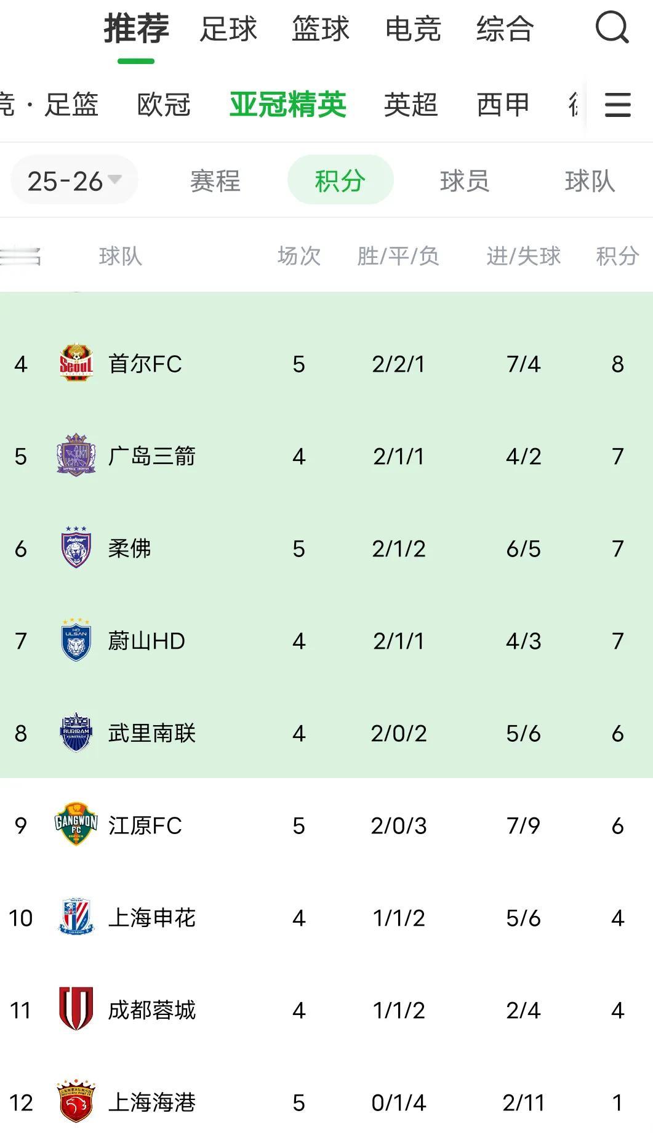
Task: Select the Buriram United (武里南联) logo
Action: tap(77, 733)
